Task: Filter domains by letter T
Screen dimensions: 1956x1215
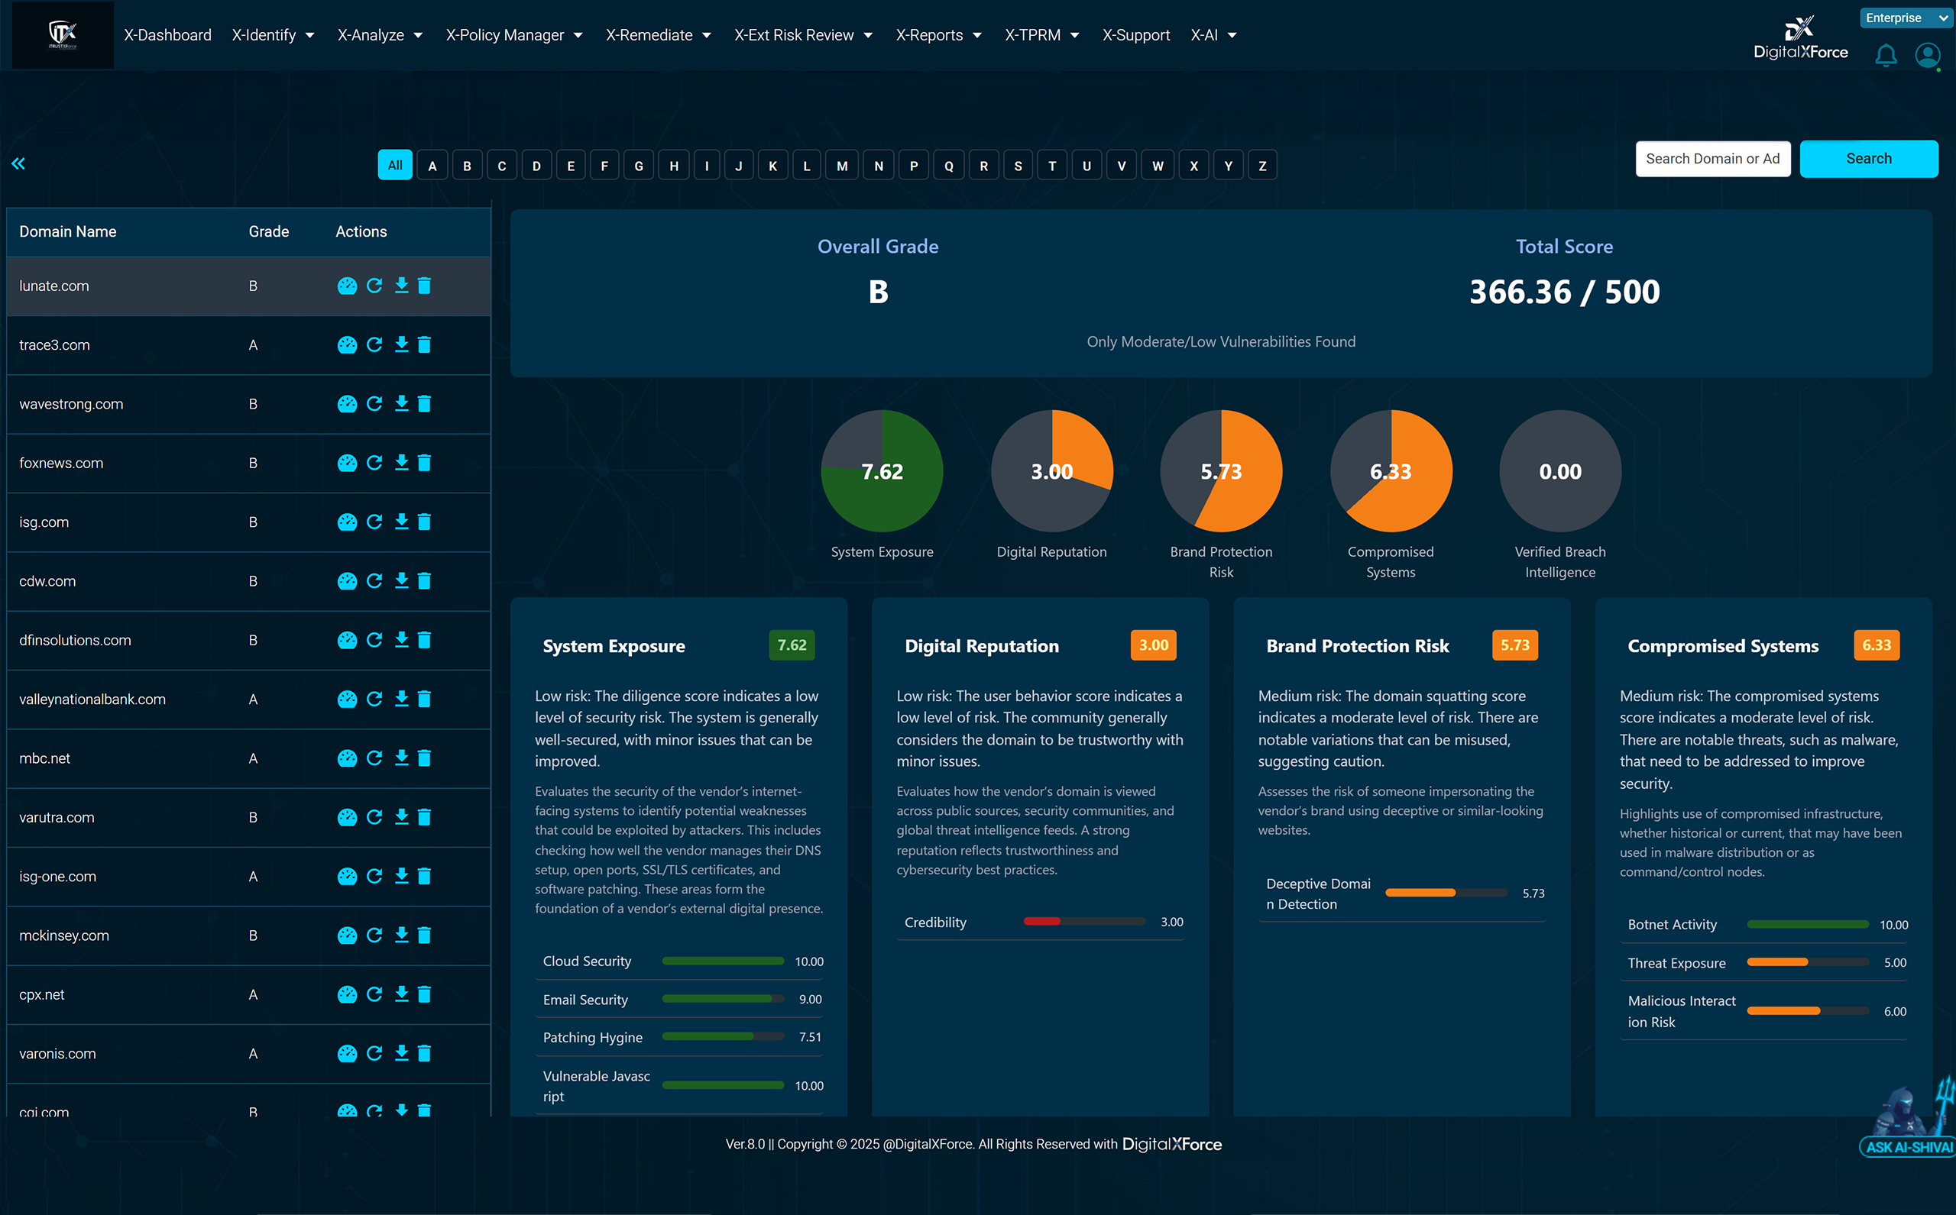Action: [x=1051, y=165]
